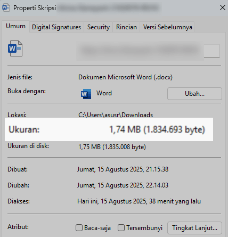Click the Ubah... button
228x237 pixels.
point(194,94)
